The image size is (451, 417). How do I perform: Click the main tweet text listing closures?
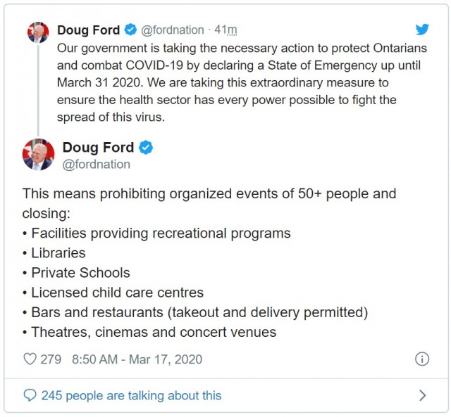click(209, 263)
